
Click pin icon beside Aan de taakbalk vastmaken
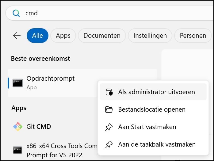pos(109,144)
